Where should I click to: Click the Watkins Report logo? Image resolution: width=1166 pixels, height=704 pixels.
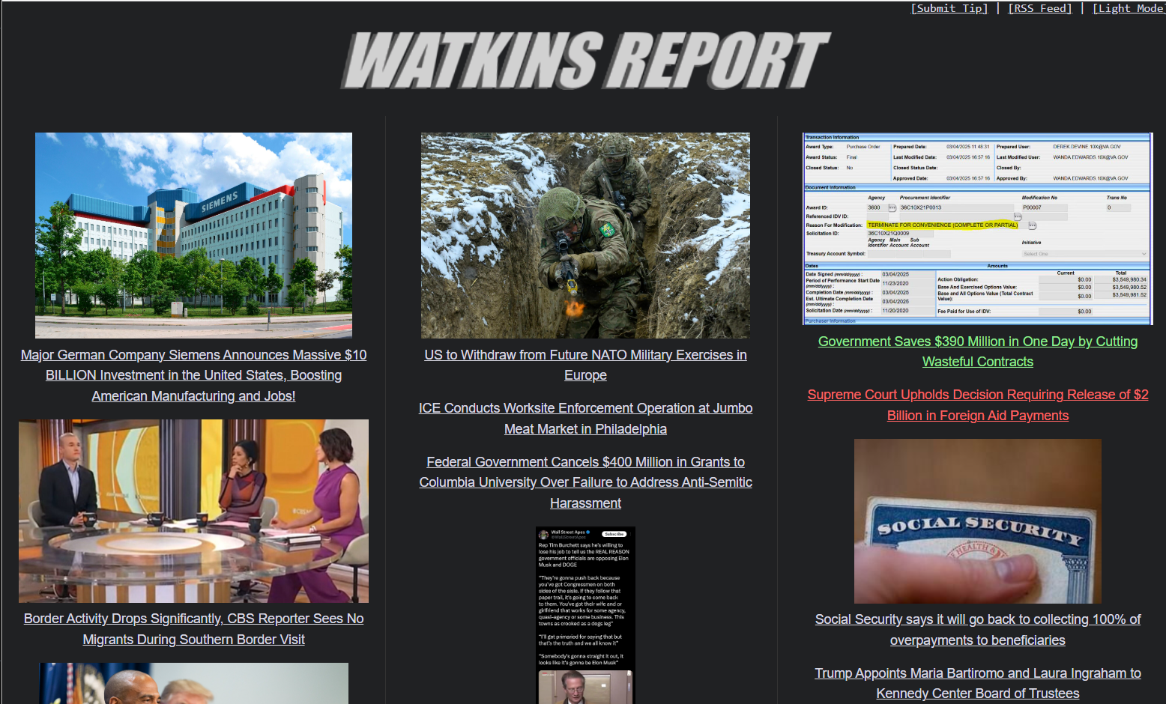coord(585,61)
